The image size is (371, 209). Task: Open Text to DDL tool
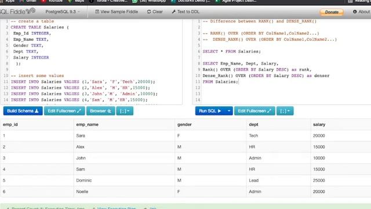click(185, 12)
